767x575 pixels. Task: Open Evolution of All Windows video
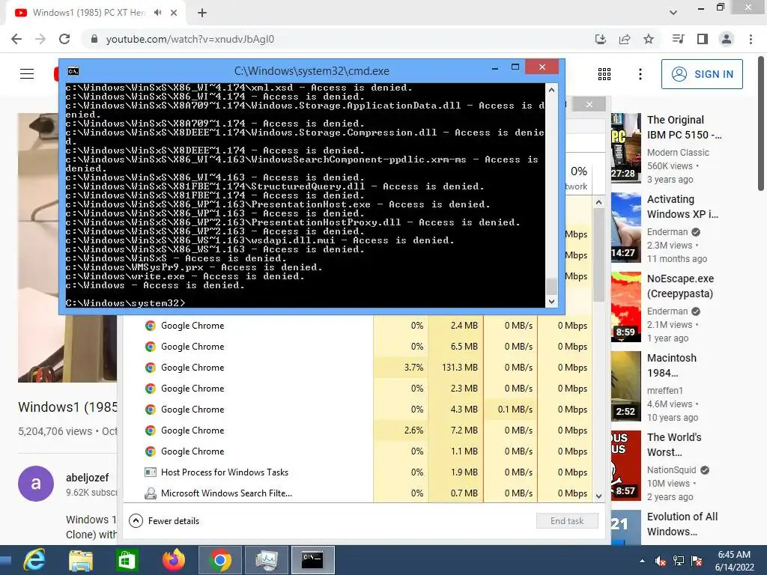tap(682, 523)
